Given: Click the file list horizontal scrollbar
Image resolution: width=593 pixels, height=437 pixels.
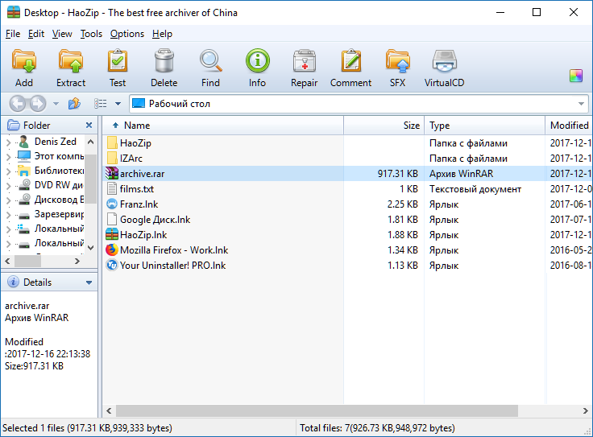Looking at the screenshot, I should [x=317, y=410].
